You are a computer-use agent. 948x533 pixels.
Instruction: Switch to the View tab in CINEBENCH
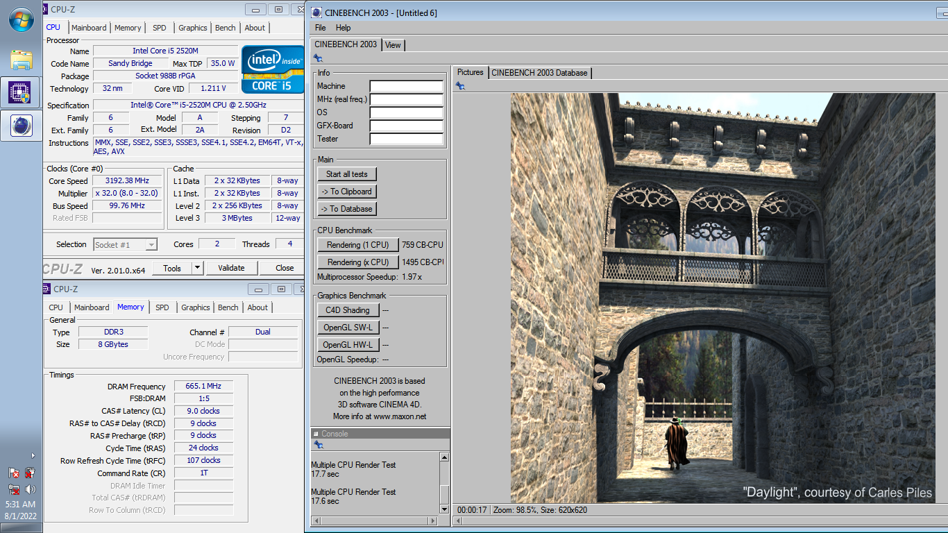tap(393, 45)
